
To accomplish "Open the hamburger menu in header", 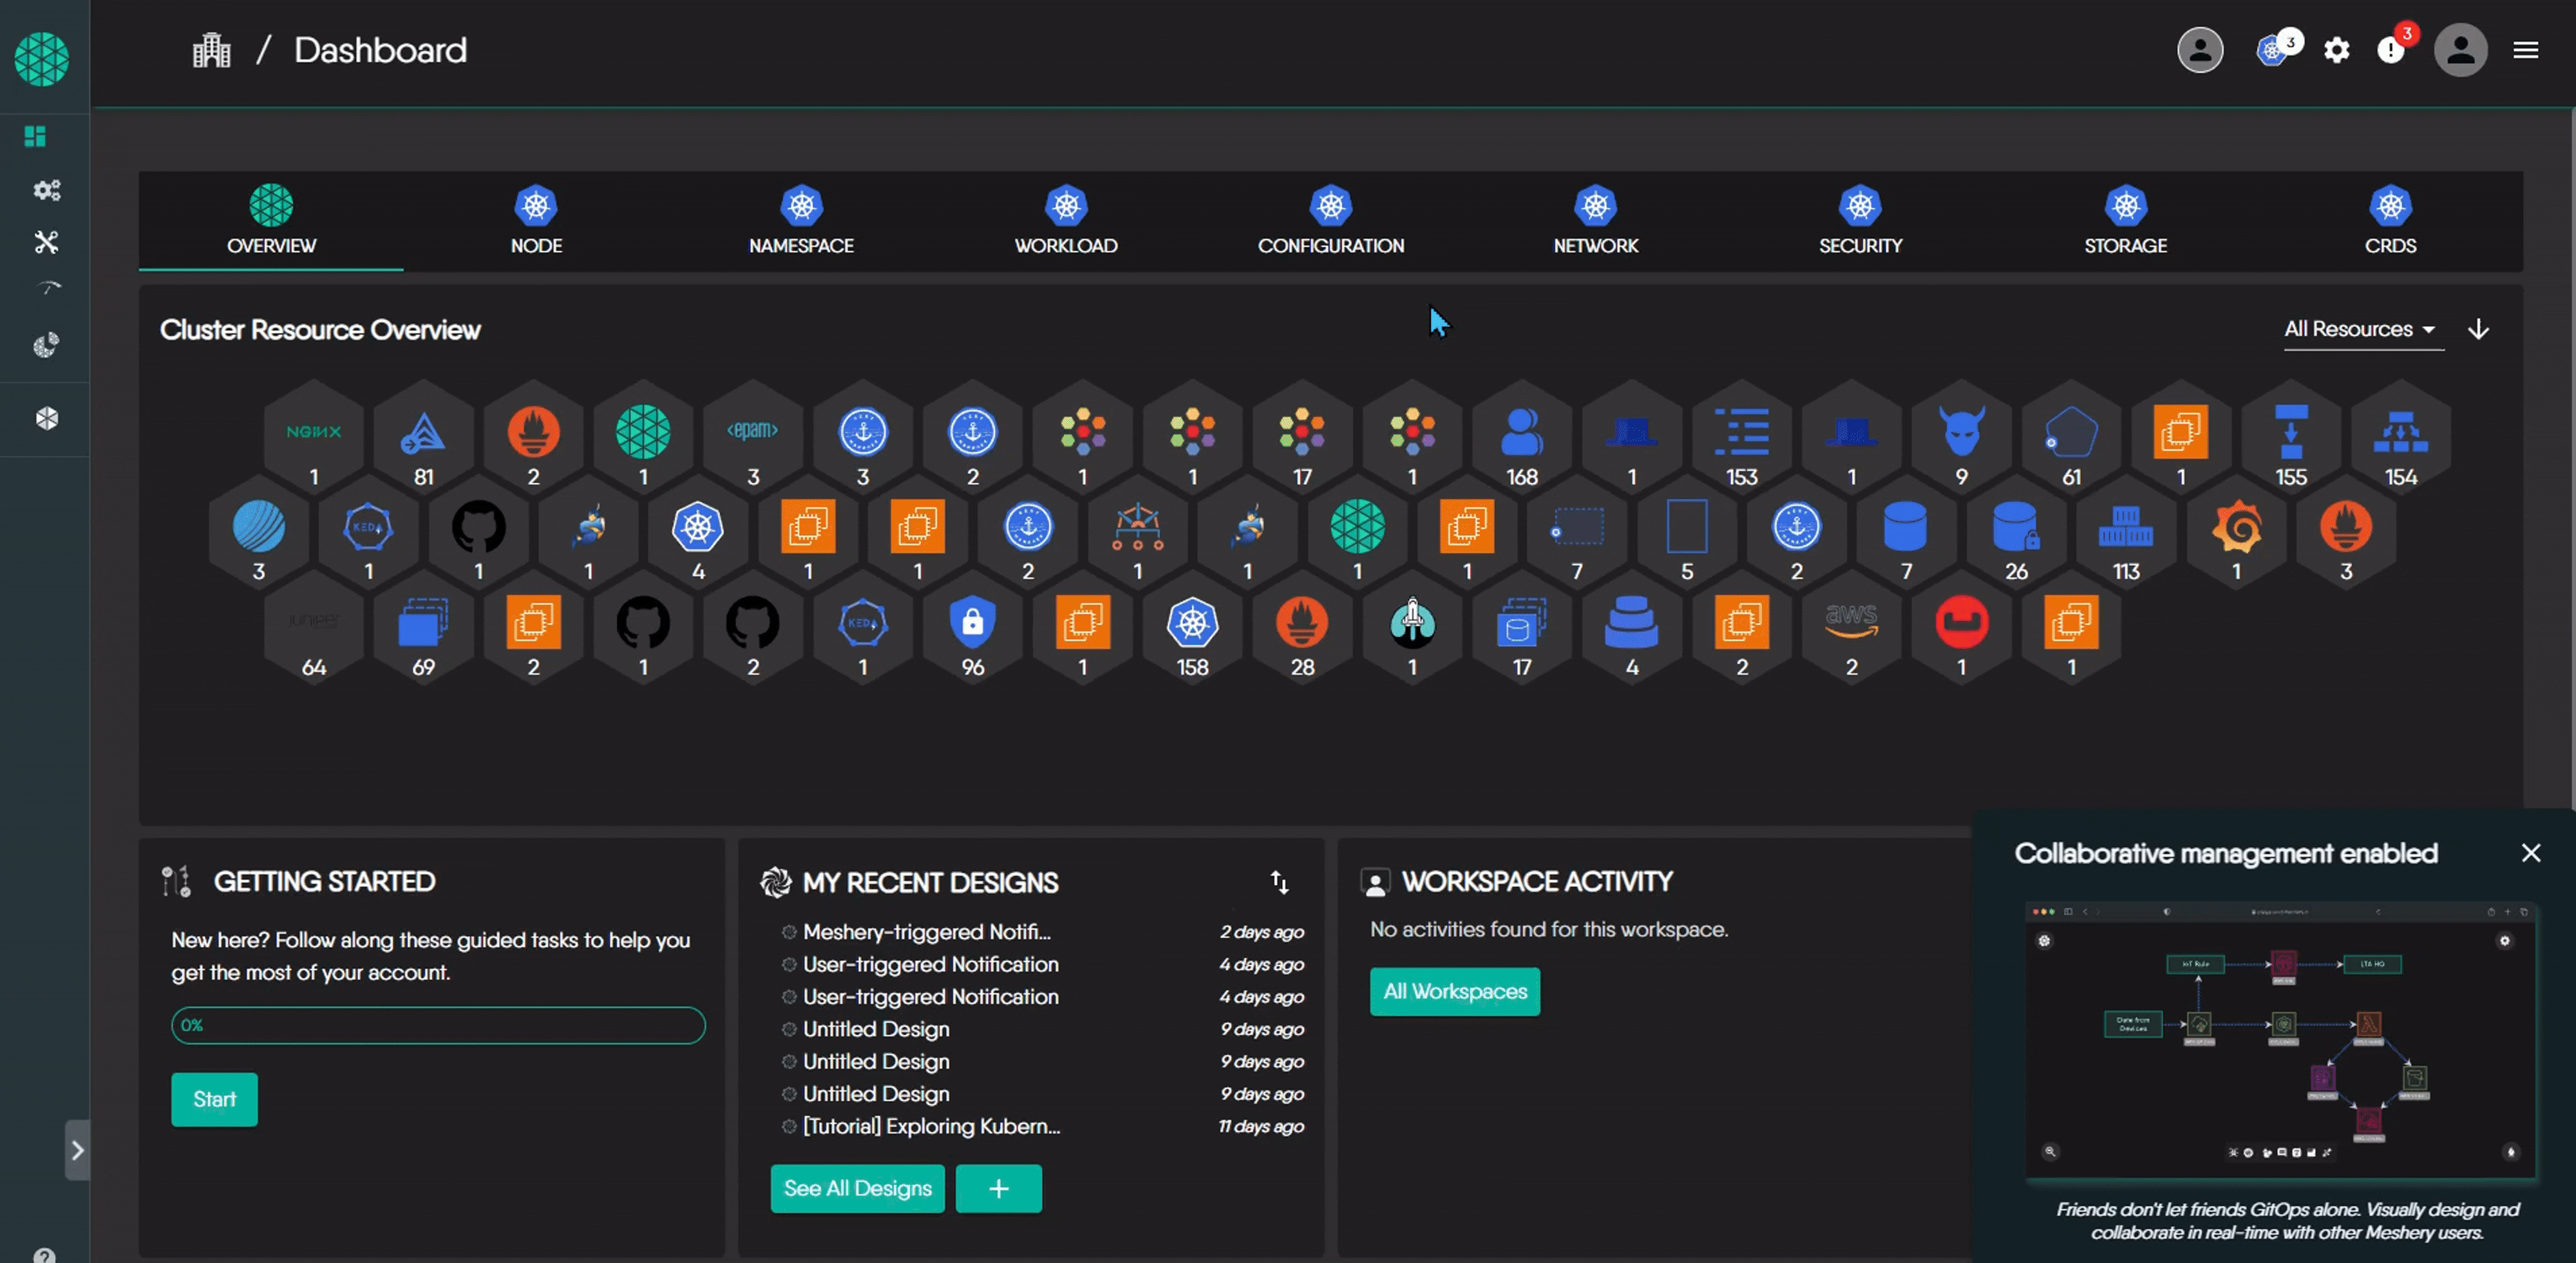I will [x=2525, y=50].
